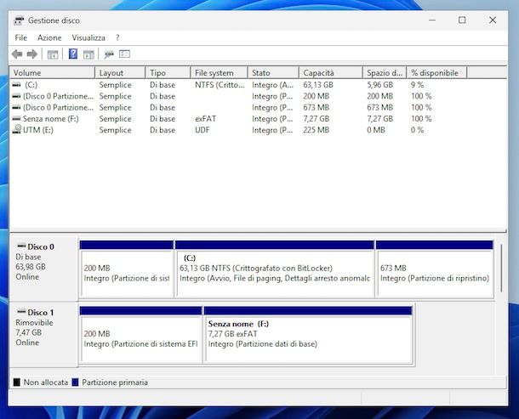
Task: Click the black Non allocata legend swatch
Action: tap(16, 382)
